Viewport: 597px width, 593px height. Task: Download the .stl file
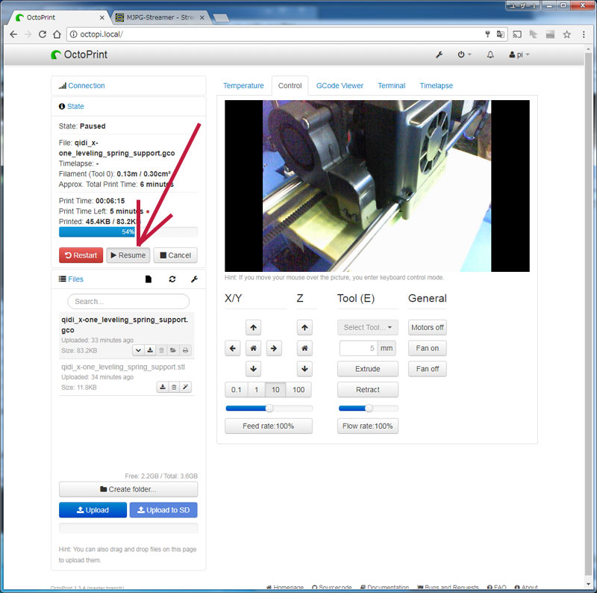163,387
